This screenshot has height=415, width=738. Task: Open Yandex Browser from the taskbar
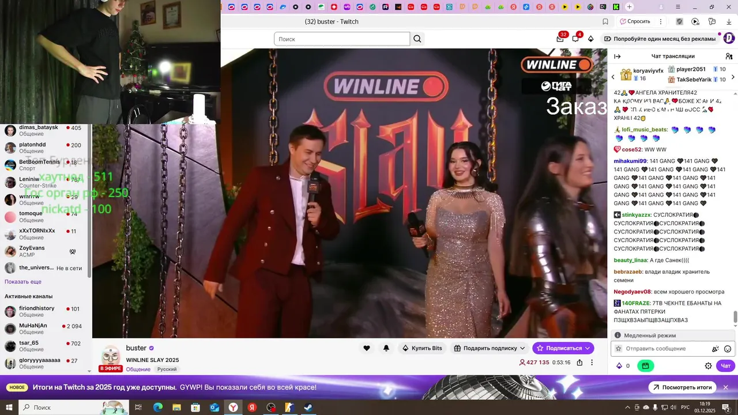click(233, 408)
